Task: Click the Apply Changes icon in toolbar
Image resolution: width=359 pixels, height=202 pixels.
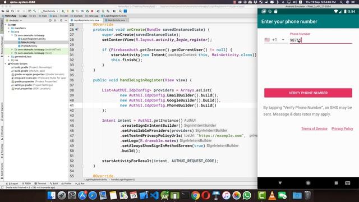Action: click(x=68, y=11)
